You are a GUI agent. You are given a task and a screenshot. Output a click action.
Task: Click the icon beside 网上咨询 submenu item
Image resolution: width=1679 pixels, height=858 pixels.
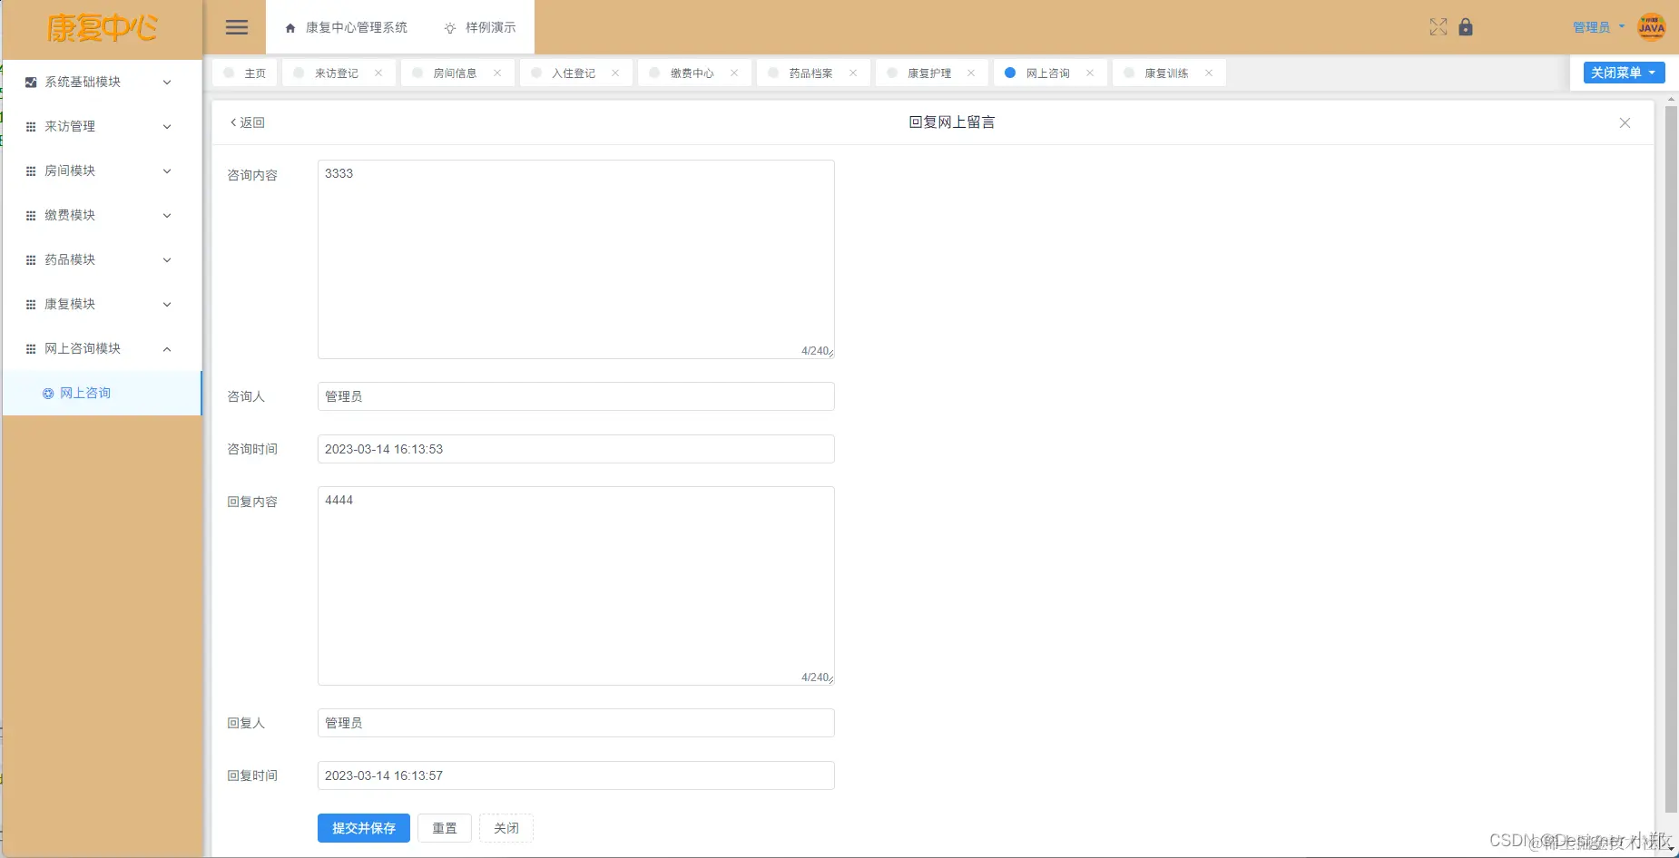coord(48,393)
